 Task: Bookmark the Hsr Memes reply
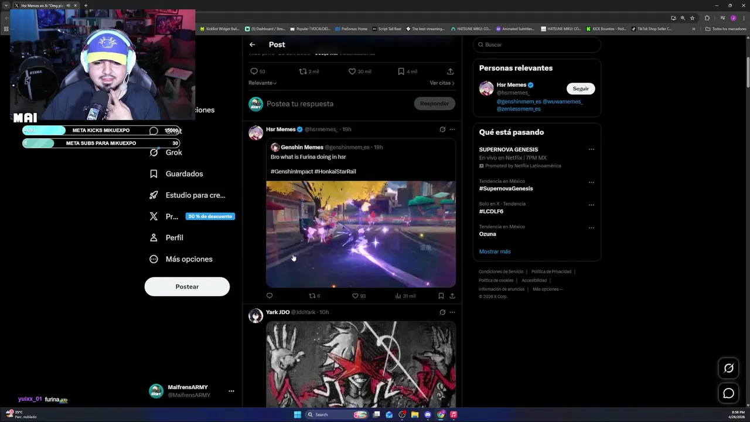(x=441, y=296)
